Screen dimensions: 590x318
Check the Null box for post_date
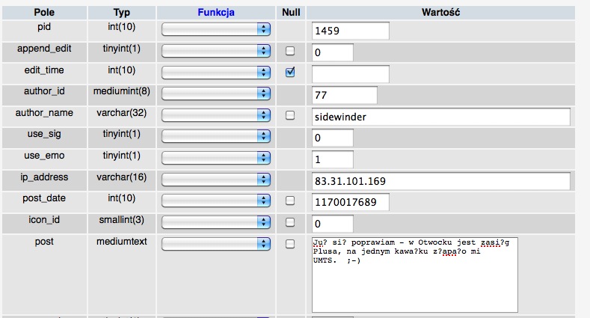(x=290, y=201)
